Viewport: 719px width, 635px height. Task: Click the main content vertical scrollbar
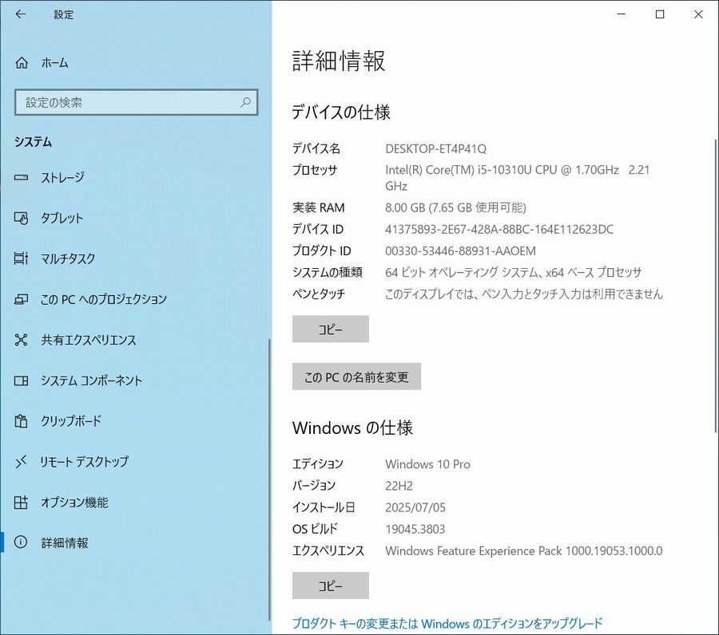pos(716,286)
